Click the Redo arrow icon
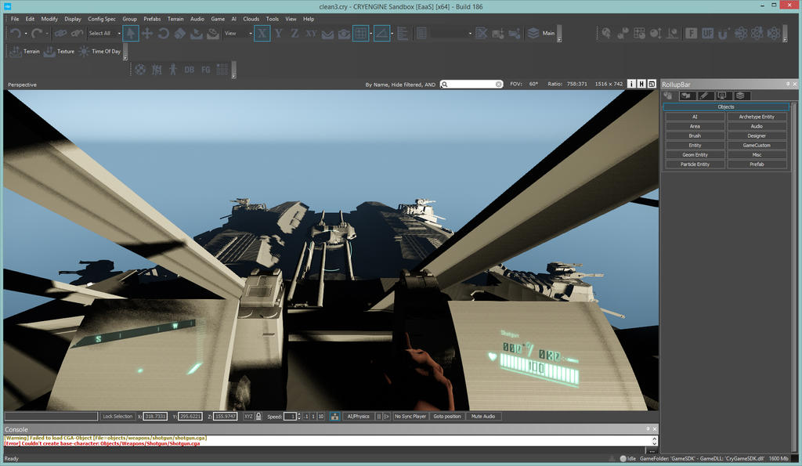This screenshot has width=802, height=466. point(36,34)
